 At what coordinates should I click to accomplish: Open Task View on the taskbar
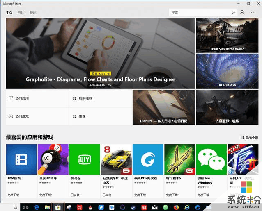click(x=25, y=207)
